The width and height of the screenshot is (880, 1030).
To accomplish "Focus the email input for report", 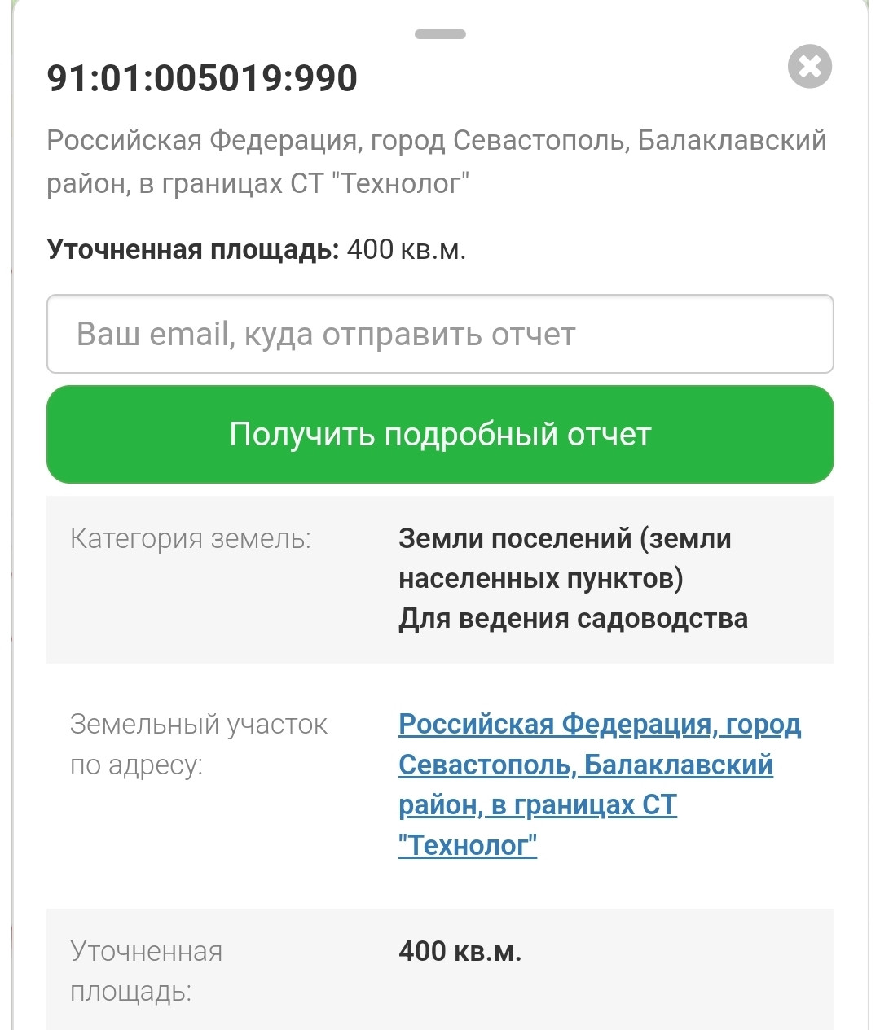I will [x=440, y=334].
